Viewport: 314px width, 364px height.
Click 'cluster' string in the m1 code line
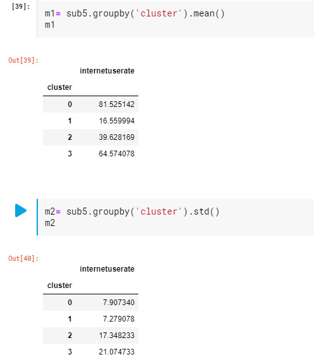point(159,13)
